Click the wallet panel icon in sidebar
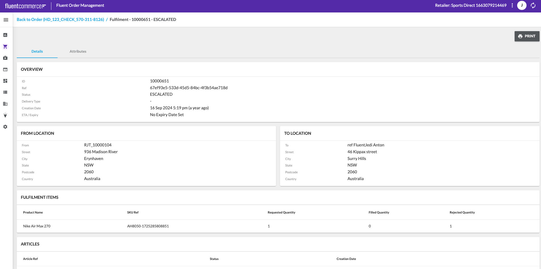Image resolution: width=541 pixels, height=269 pixels. (x=5, y=69)
